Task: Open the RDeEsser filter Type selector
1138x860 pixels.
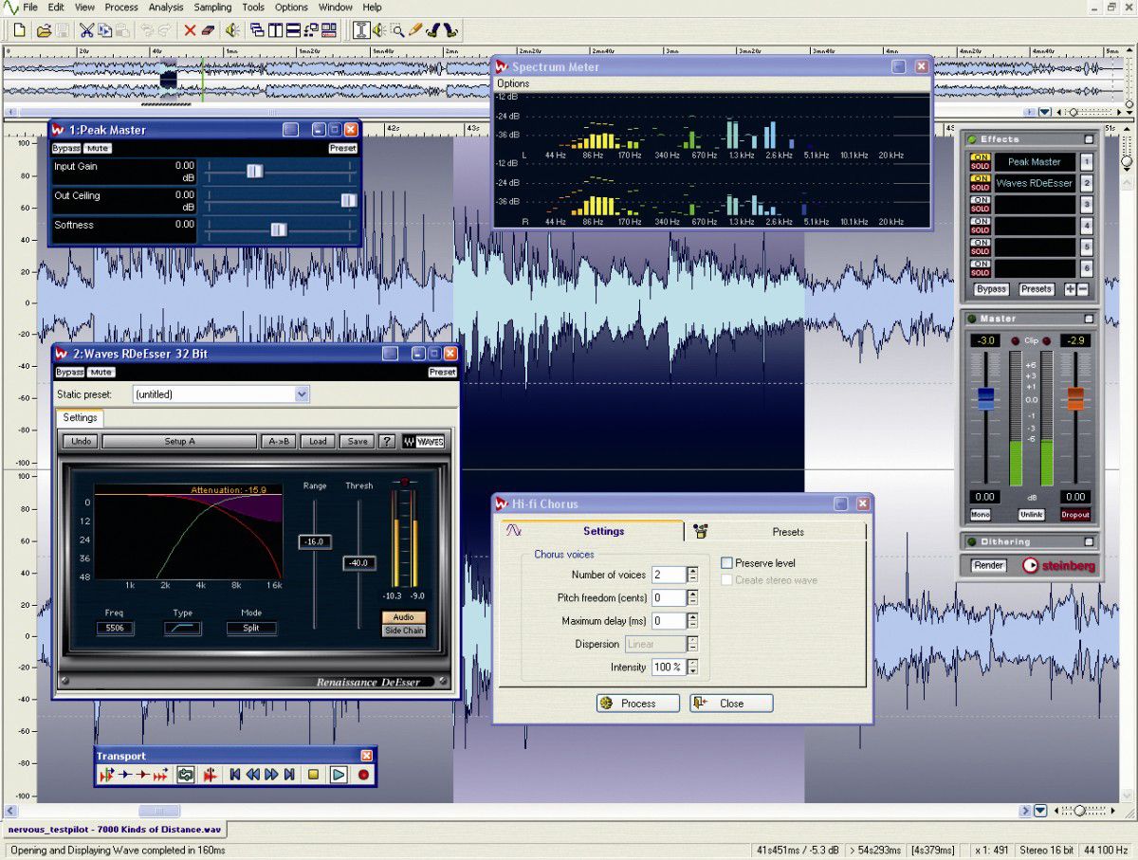Action: (x=182, y=628)
